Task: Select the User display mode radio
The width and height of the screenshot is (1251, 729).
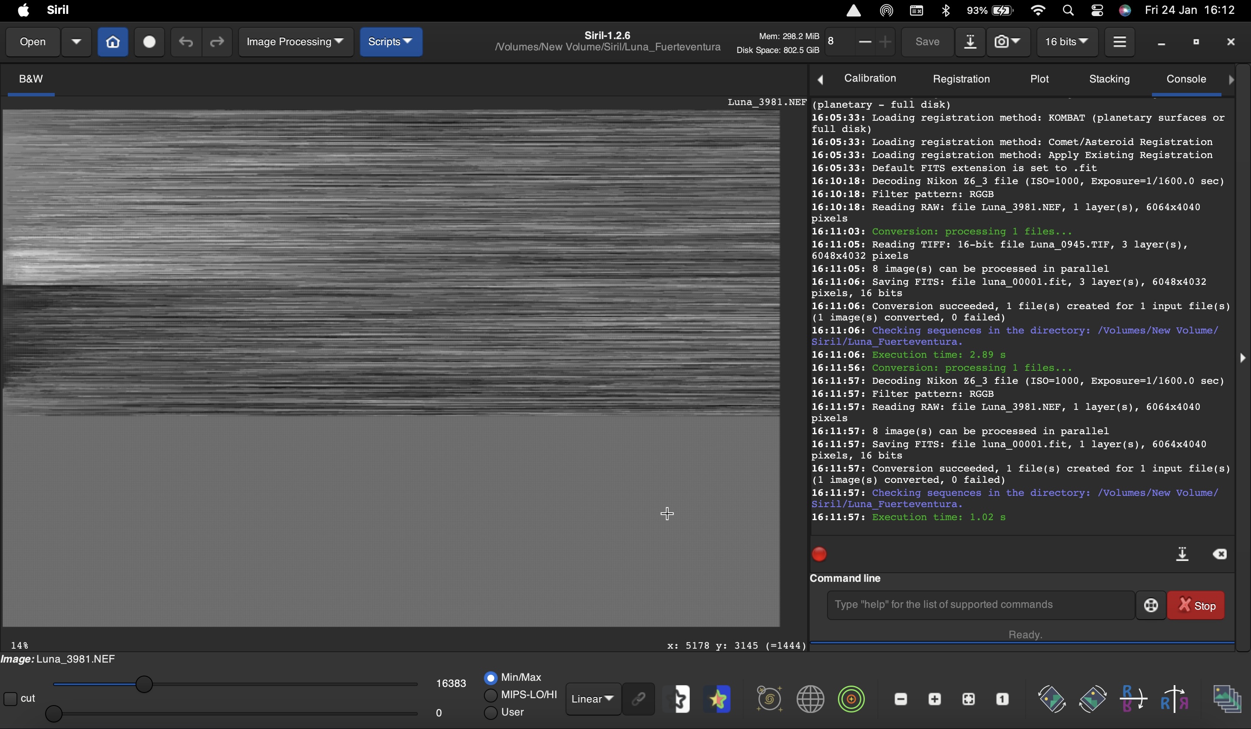Action: (x=490, y=713)
